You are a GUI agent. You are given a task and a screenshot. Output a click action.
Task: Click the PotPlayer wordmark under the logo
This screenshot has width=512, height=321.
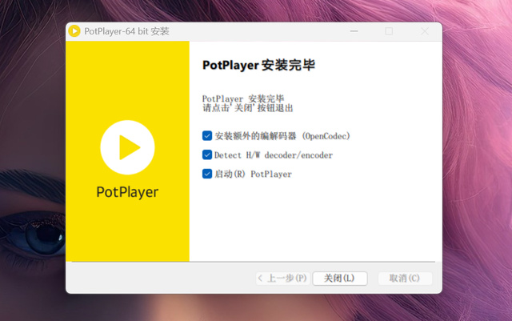tap(127, 192)
